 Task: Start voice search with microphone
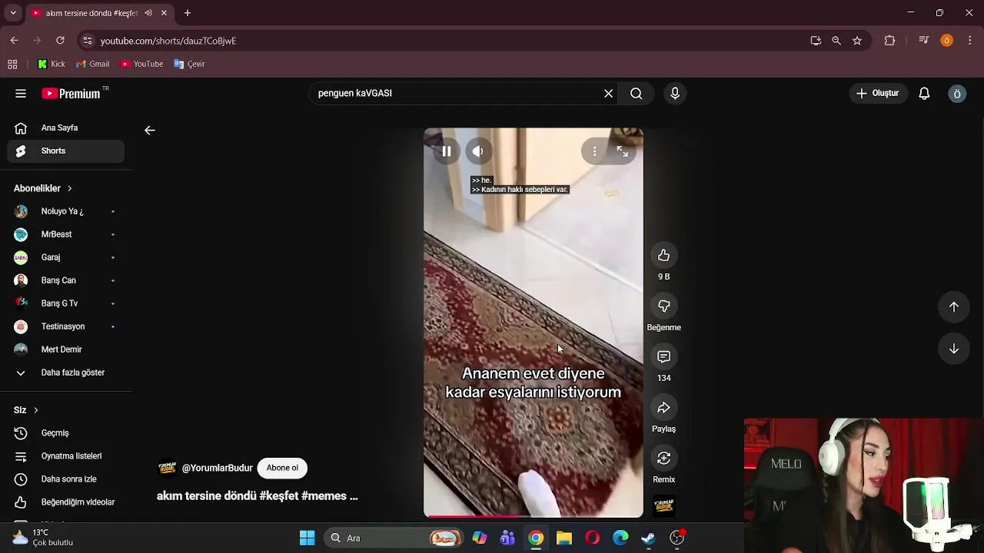tap(675, 94)
